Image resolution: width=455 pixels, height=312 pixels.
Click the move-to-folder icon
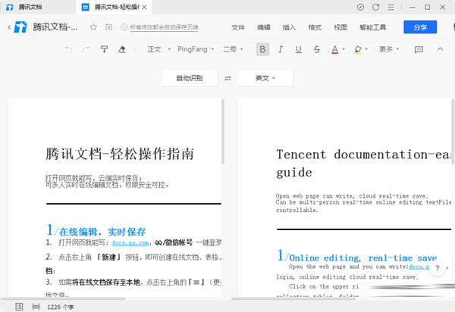coord(108,27)
